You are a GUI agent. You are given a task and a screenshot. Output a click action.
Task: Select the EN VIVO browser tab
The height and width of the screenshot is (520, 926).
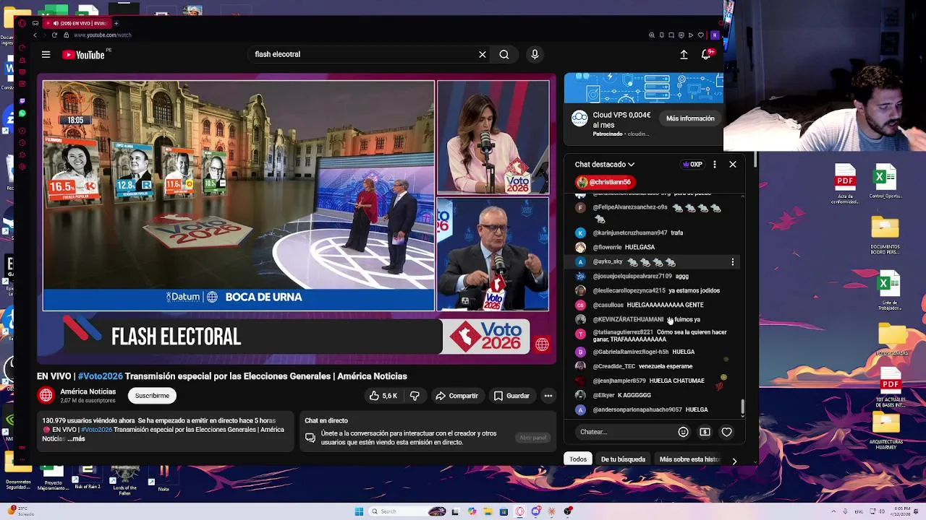coord(78,23)
